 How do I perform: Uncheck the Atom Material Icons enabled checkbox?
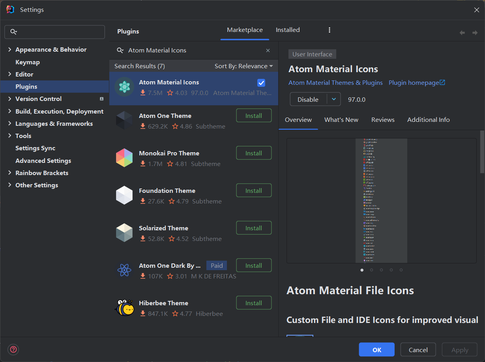[x=261, y=82]
